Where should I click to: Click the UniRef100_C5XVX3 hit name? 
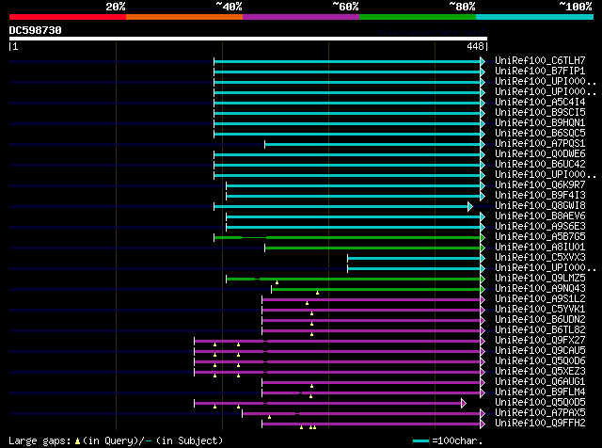[540, 258]
